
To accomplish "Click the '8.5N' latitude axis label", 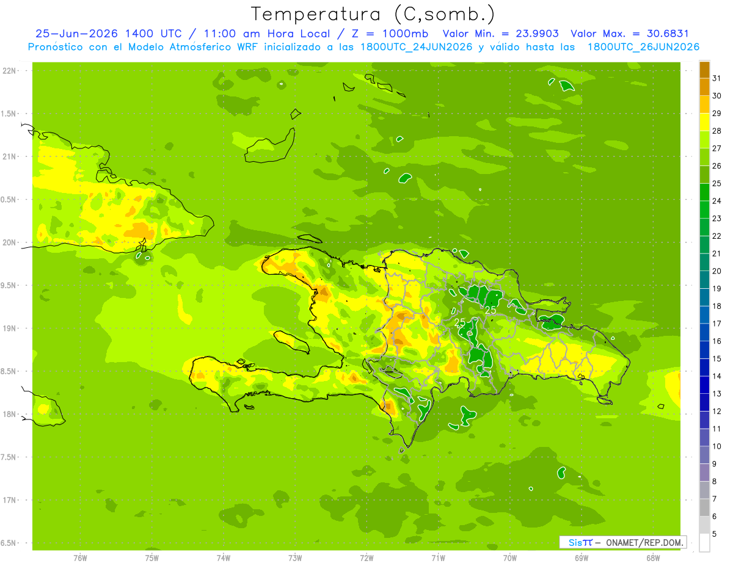I will (x=9, y=371).
